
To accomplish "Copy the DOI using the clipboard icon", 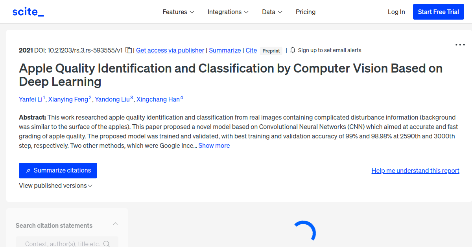I will (129, 50).
